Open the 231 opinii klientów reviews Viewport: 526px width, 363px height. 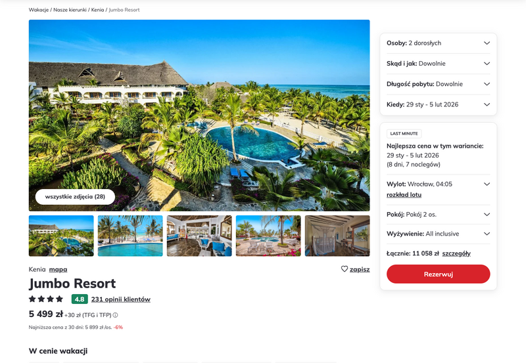[121, 299]
